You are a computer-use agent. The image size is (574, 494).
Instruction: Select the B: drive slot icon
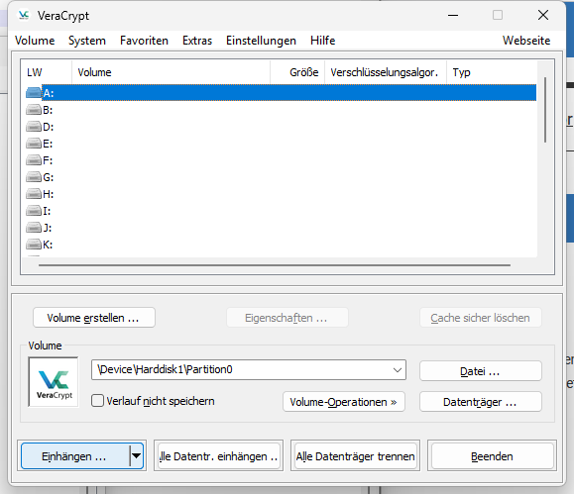pyautogui.click(x=34, y=110)
